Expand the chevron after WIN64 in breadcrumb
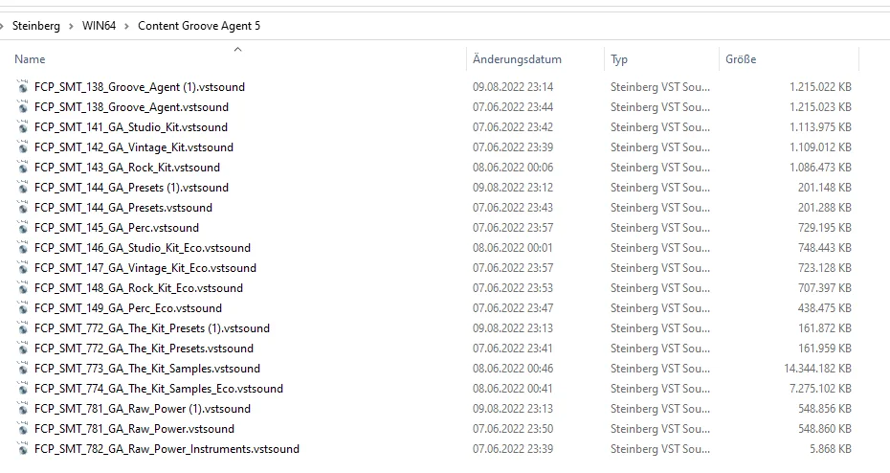The image size is (890, 473). 126,26
